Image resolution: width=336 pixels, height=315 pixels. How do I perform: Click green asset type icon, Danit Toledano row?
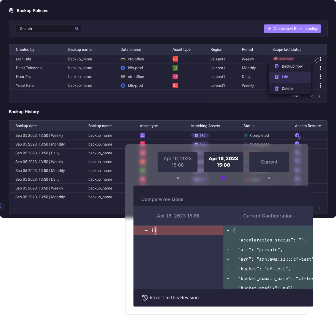(175, 68)
